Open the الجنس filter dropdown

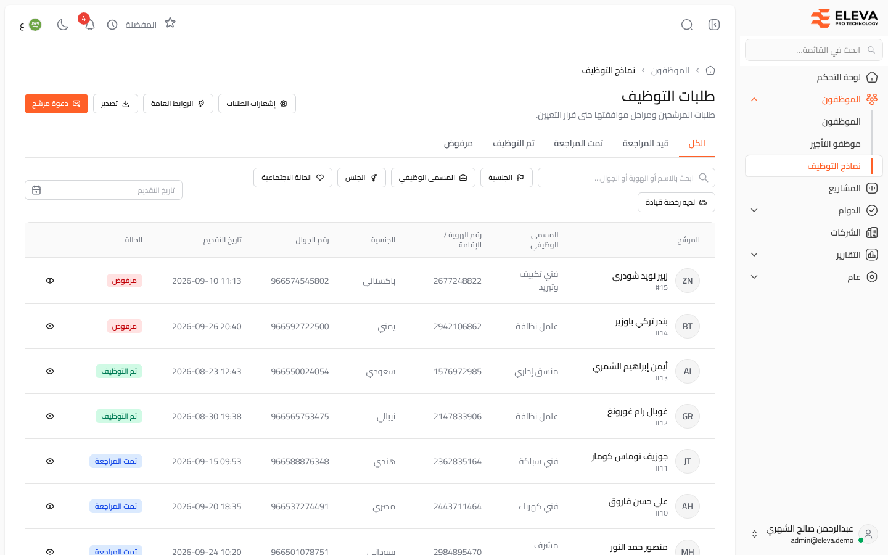[x=361, y=178]
